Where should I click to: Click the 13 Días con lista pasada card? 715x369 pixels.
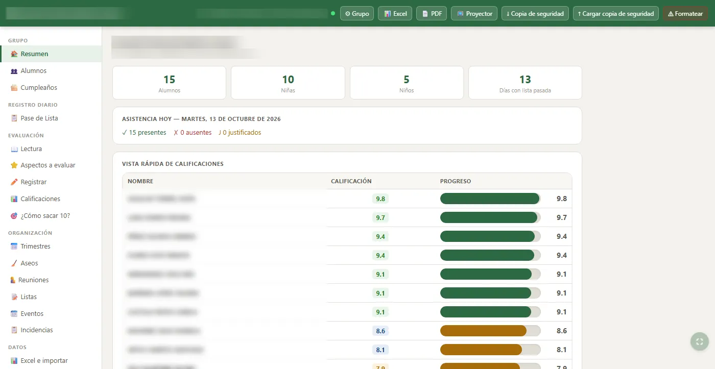coord(525,83)
